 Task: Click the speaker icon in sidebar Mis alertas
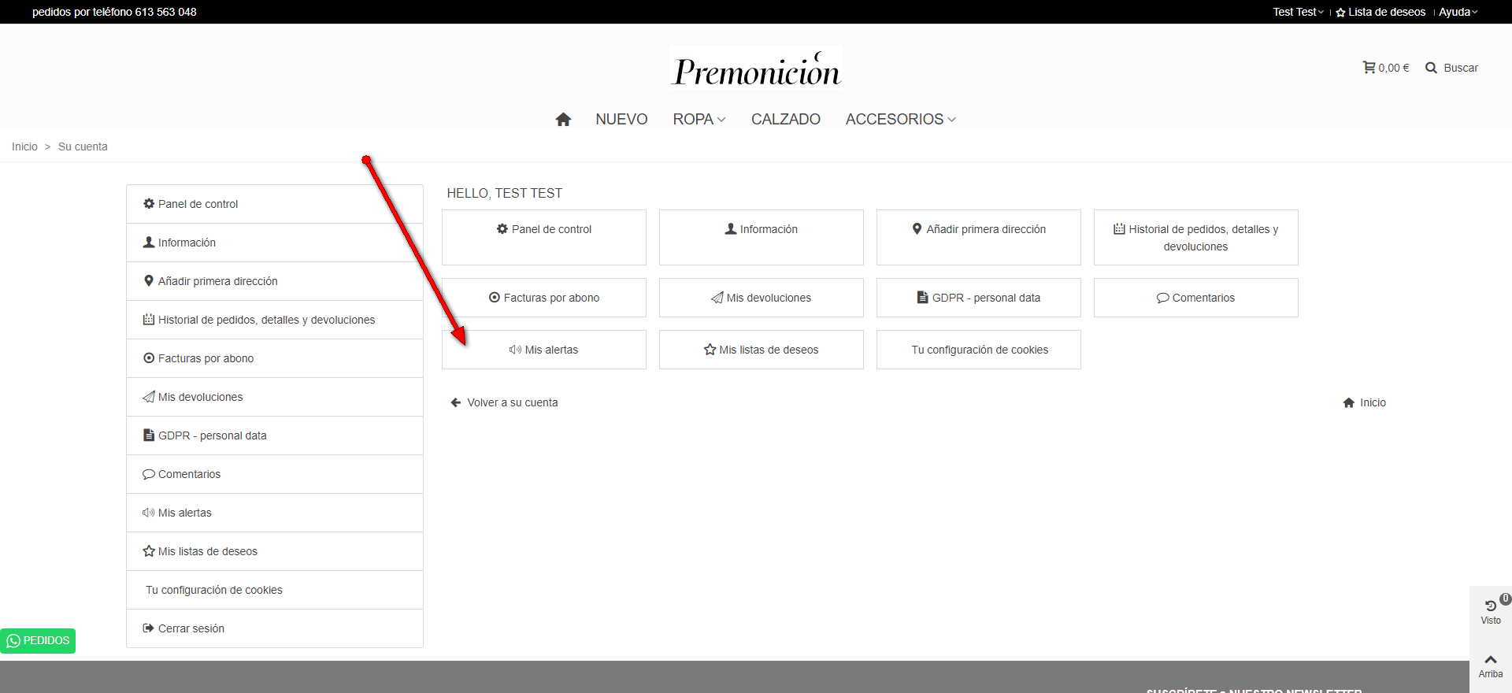pyautogui.click(x=149, y=513)
